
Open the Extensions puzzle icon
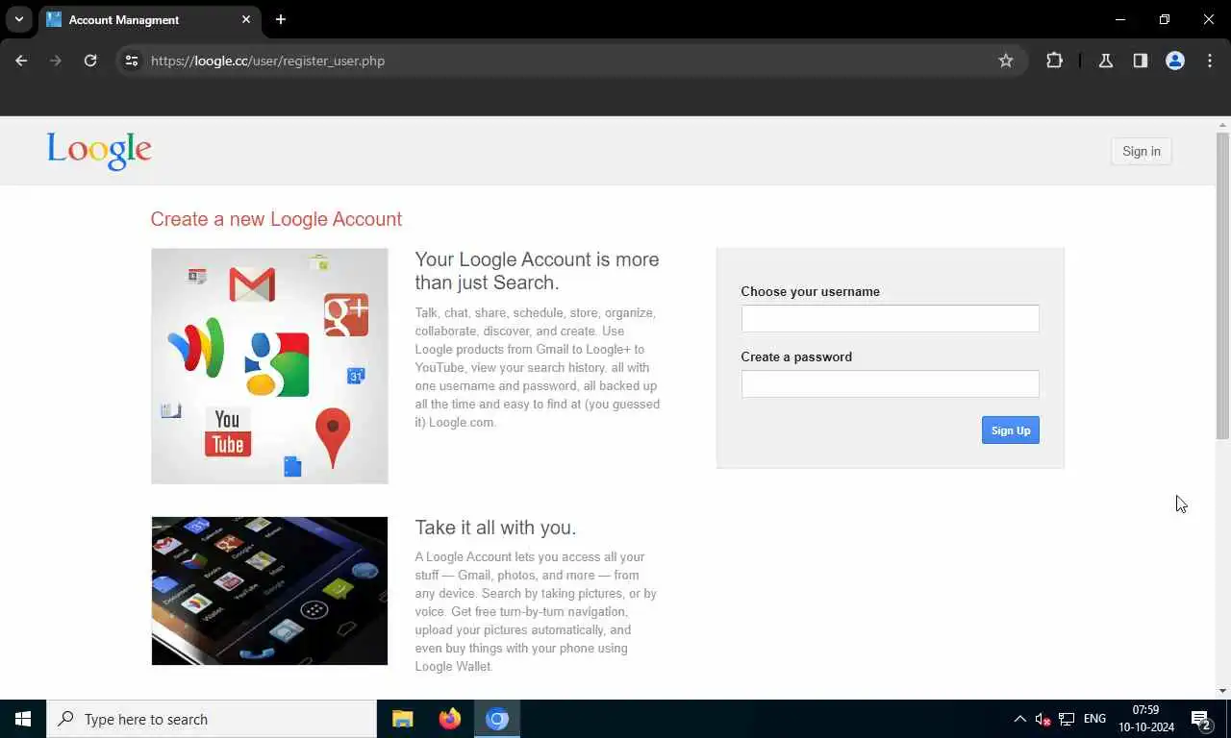coord(1055,61)
